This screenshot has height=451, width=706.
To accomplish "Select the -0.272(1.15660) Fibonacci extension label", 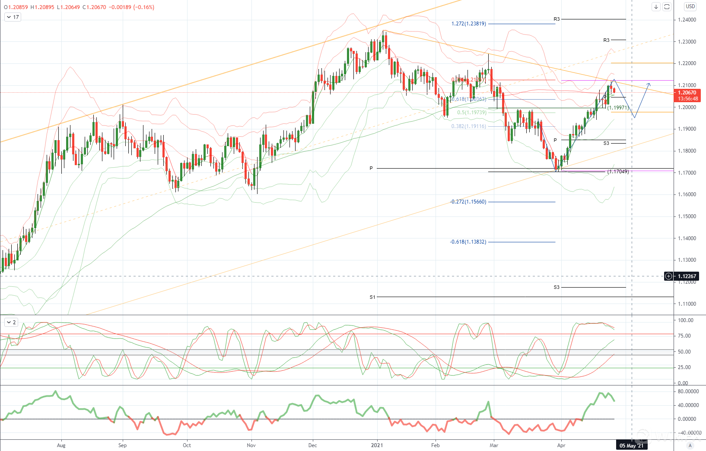I will coord(467,202).
